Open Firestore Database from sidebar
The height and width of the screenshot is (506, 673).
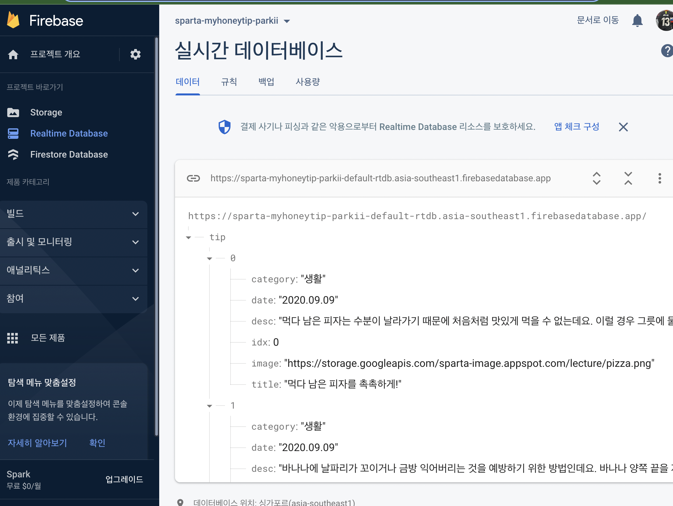click(x=69, y=155)
